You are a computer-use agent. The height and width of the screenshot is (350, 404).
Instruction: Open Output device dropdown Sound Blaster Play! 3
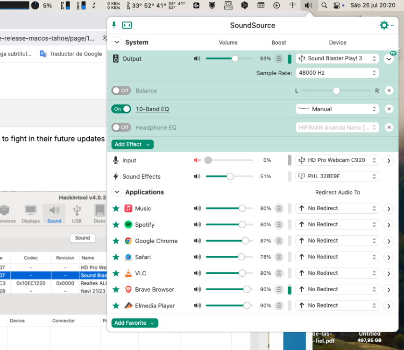pos(337,58)
